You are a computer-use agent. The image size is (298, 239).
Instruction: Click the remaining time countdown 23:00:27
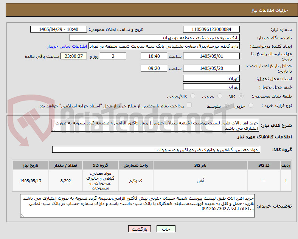pyautogui.click(x=74, y=56)
